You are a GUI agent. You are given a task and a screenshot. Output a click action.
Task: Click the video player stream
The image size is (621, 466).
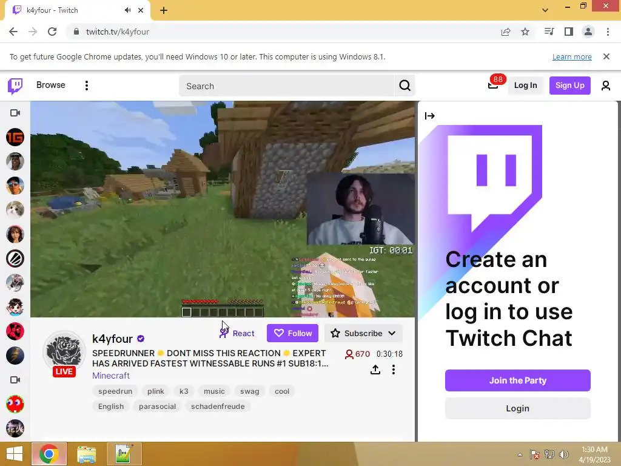tap(223, 209)
